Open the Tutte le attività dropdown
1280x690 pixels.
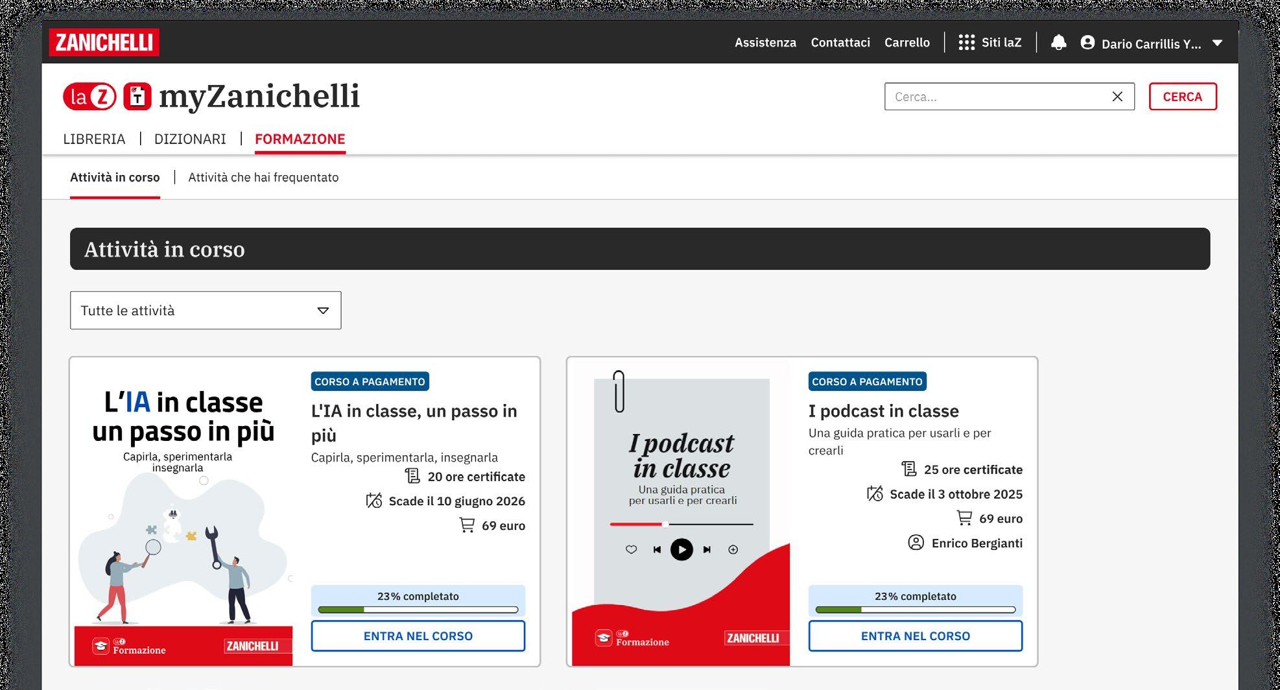click(206, 310)
